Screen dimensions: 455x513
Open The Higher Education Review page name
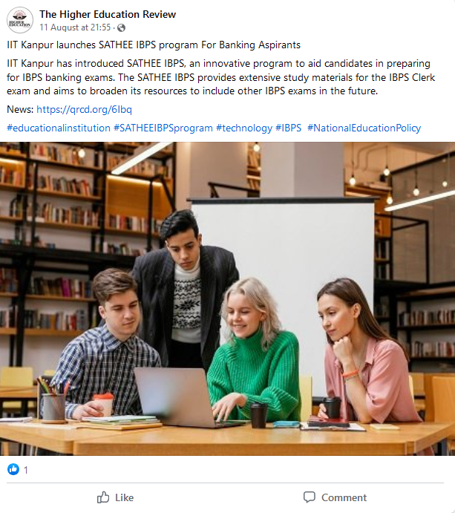(x=108, y=14)
